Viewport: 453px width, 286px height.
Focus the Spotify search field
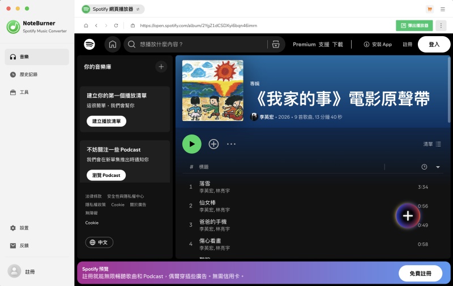(x=202, y=45)
